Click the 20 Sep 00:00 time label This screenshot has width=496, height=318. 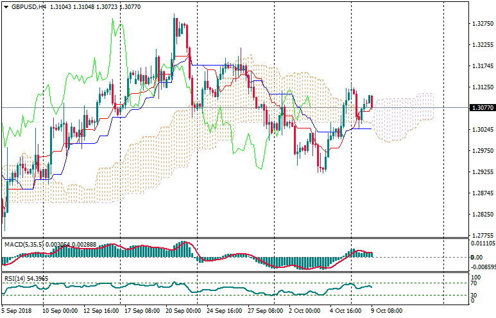[183, 311]
